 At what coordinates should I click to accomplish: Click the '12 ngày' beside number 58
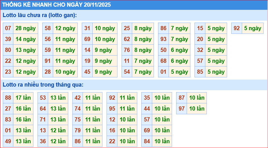[x=65, y=28]
